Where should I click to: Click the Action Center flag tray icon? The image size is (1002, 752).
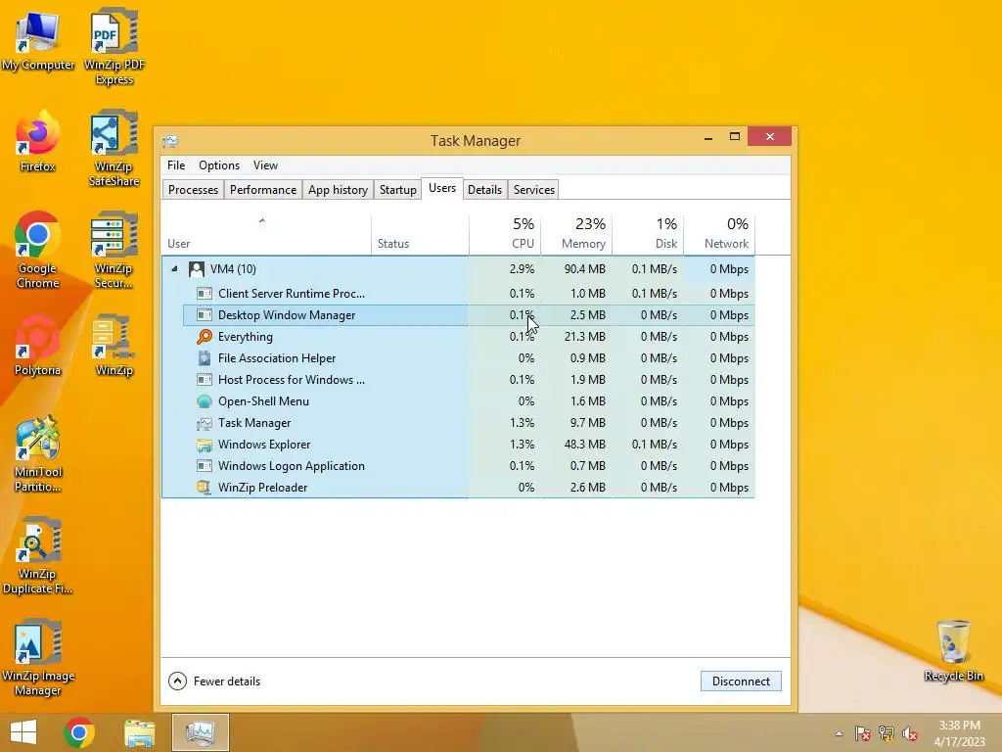tap(863, 733)
